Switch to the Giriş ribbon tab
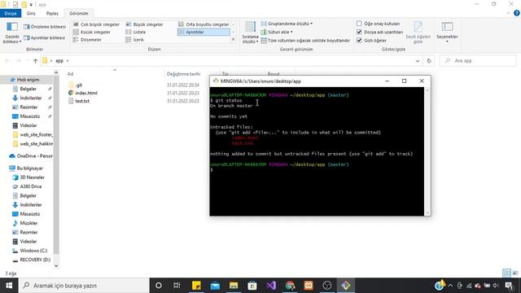This screenshot has height=293, width=521. (x=31, y=13)
